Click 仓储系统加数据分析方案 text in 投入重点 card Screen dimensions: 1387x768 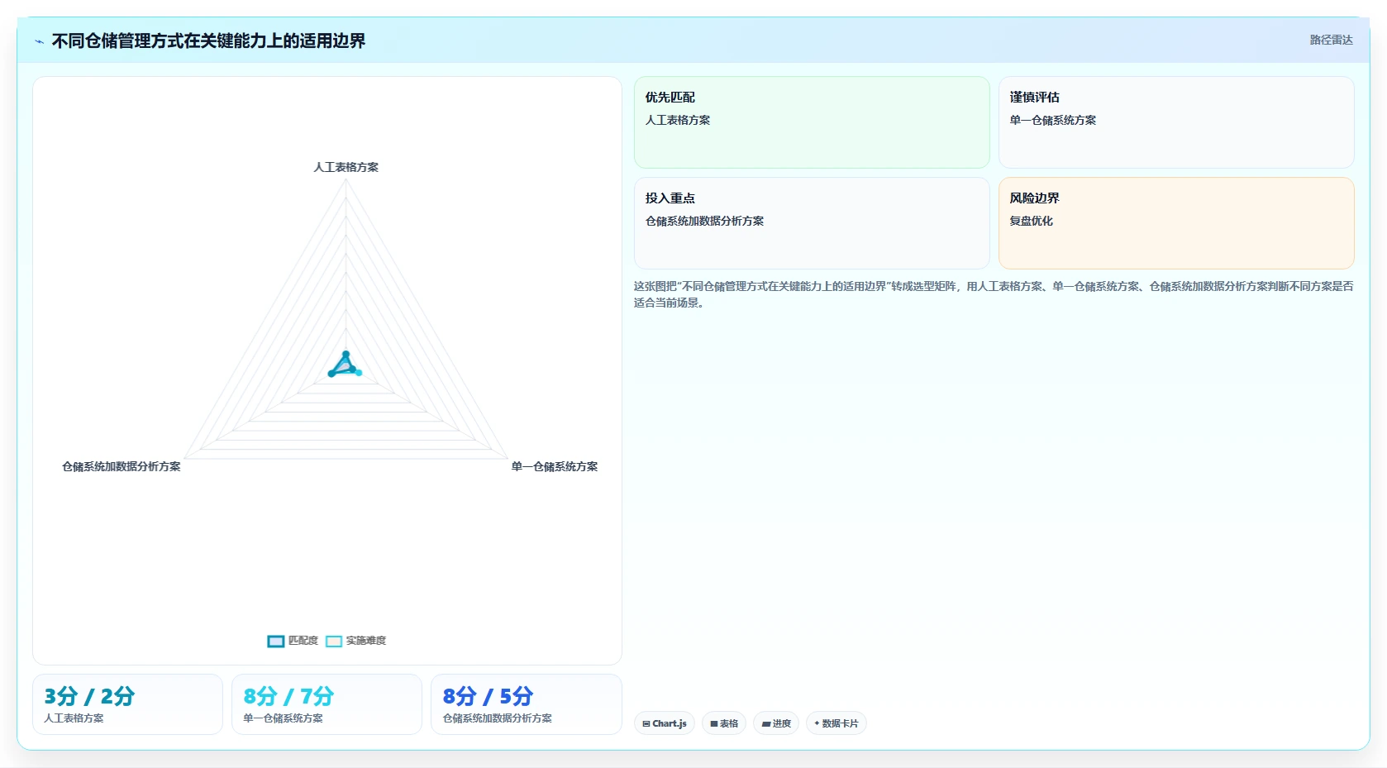[x=704, y=221]
